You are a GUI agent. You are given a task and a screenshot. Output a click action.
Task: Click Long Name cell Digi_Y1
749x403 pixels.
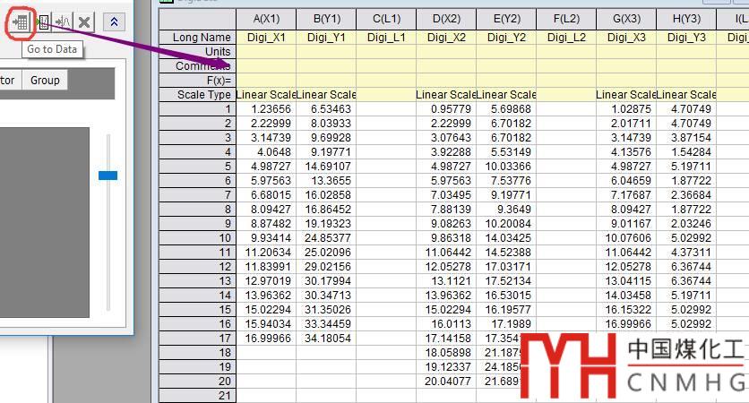pos(327,38)
